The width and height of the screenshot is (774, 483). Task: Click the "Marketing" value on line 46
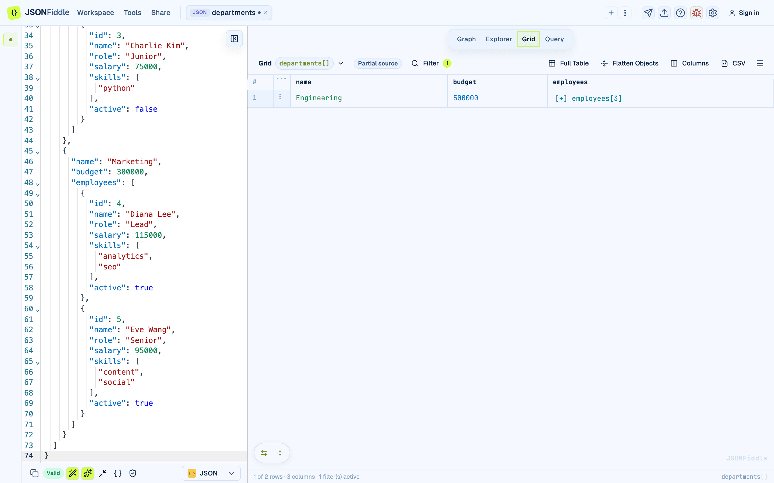pos(132,162)
